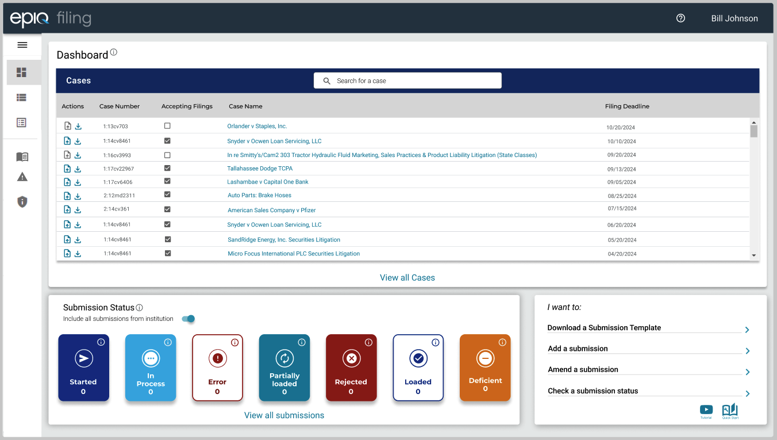
Task: Click the info icon on the Deficient card
Action: (502, 342)
